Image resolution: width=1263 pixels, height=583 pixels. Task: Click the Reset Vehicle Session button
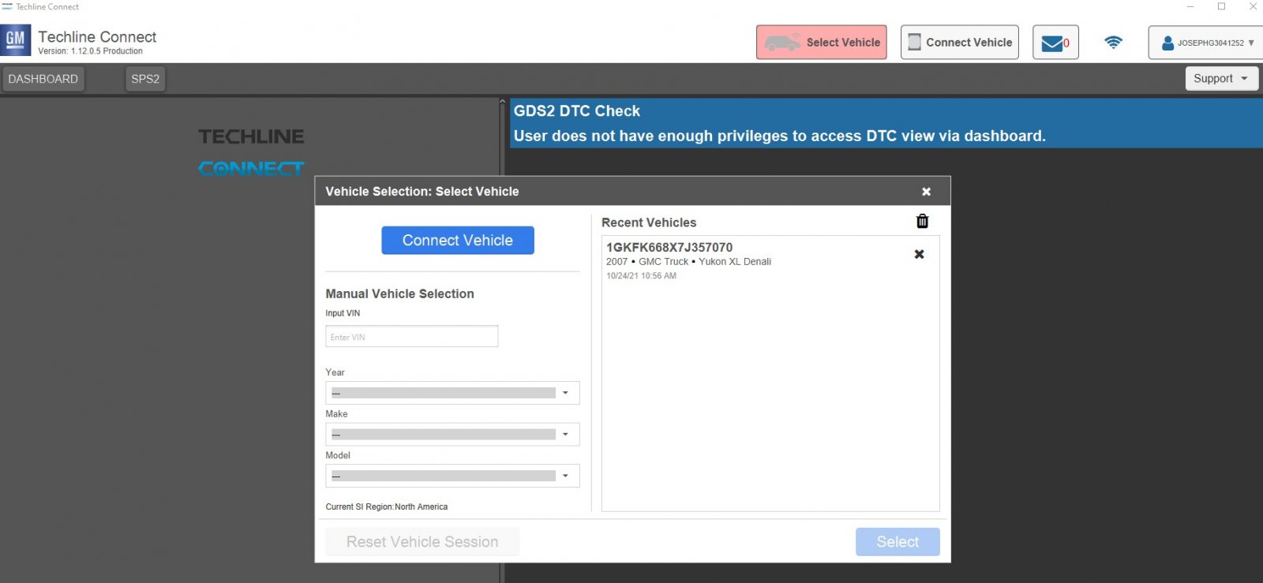pos(422,542)
